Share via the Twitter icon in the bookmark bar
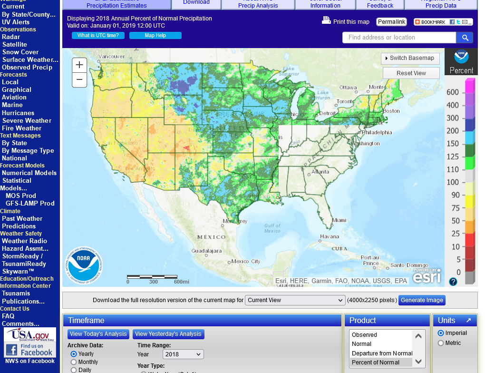 (x=458, y=22)
